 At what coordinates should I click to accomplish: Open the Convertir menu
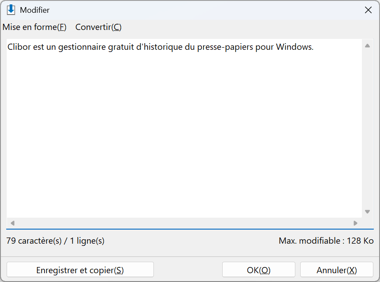[98, 27]
